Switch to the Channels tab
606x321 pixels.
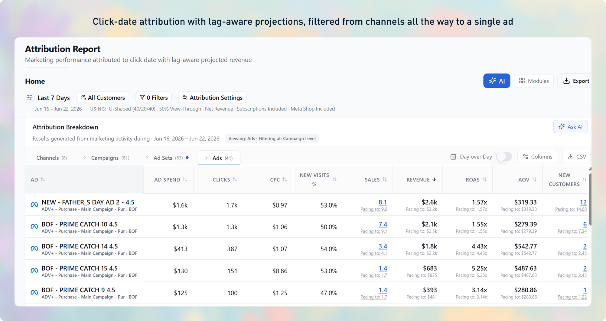click(x=52, y=158)
